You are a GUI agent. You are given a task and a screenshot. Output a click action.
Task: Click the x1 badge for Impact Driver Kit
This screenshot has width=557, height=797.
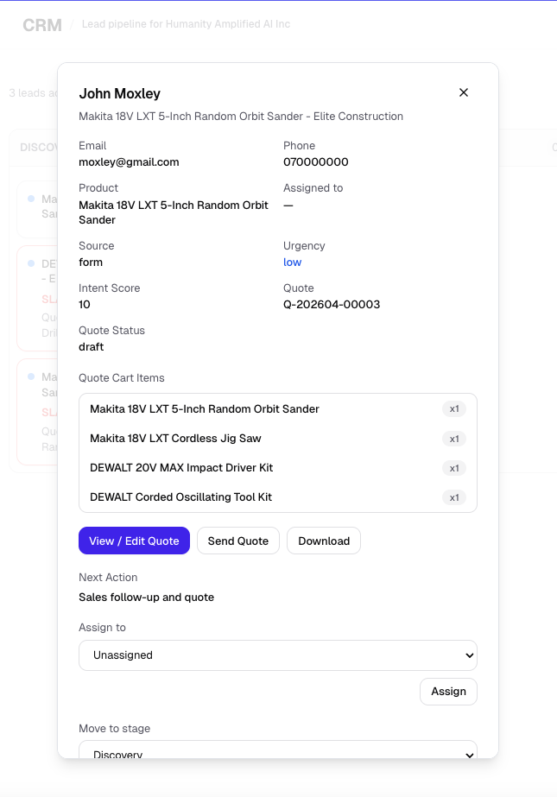454,468
